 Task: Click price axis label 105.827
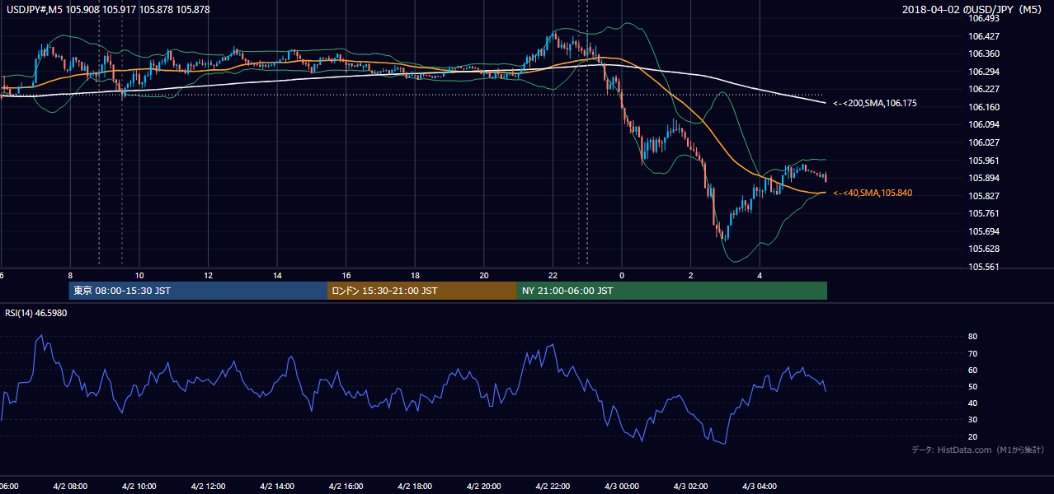click(982, 196)
